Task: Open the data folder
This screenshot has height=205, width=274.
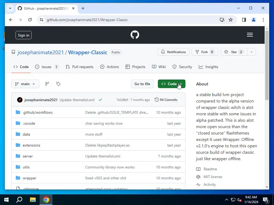Action: (26, 134)
